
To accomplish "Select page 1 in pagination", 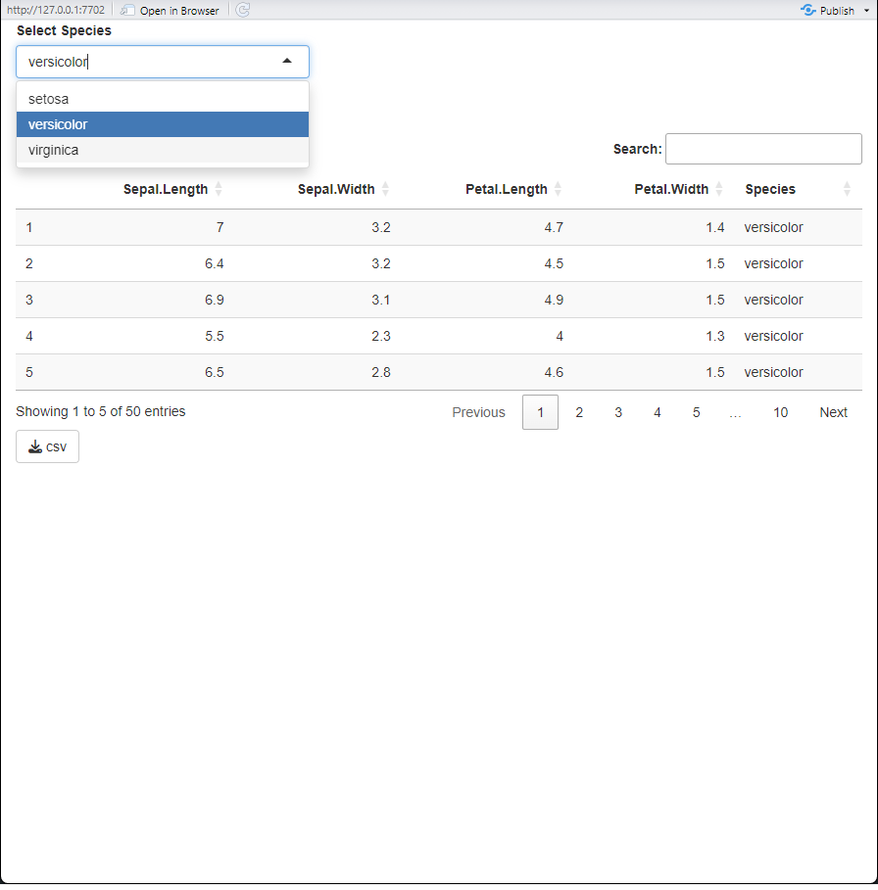I will tap(540, 412).
